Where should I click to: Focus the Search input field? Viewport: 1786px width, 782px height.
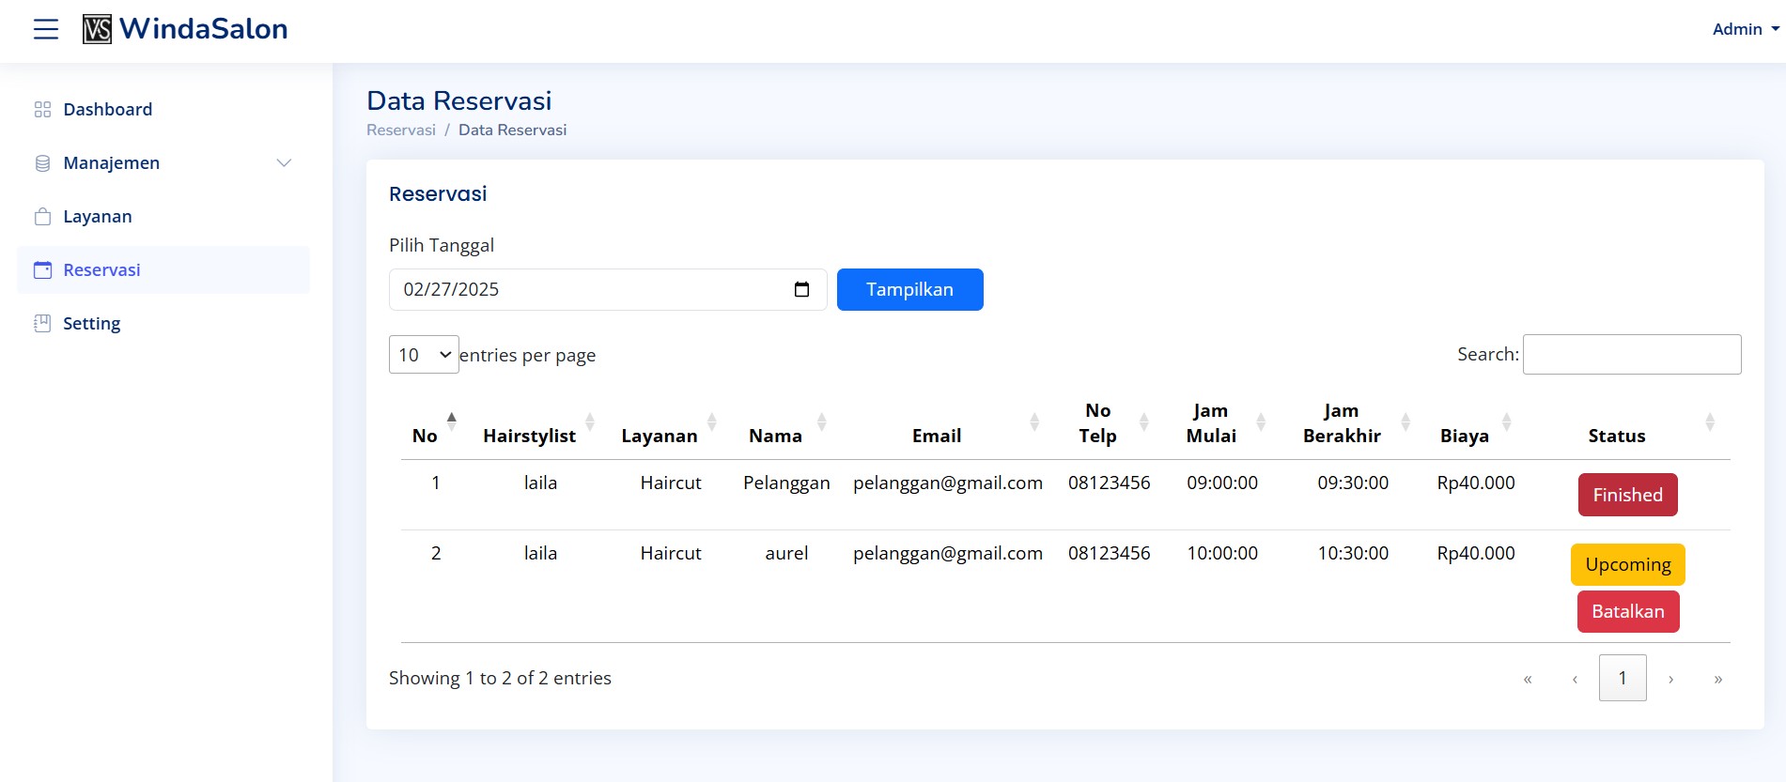(1632, 354)
